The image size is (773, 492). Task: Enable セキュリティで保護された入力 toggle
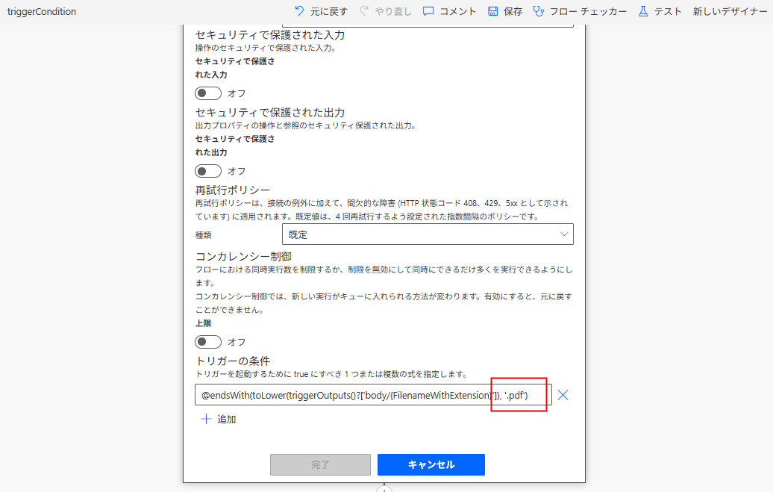pyautogui.click(x=208, y=93)
